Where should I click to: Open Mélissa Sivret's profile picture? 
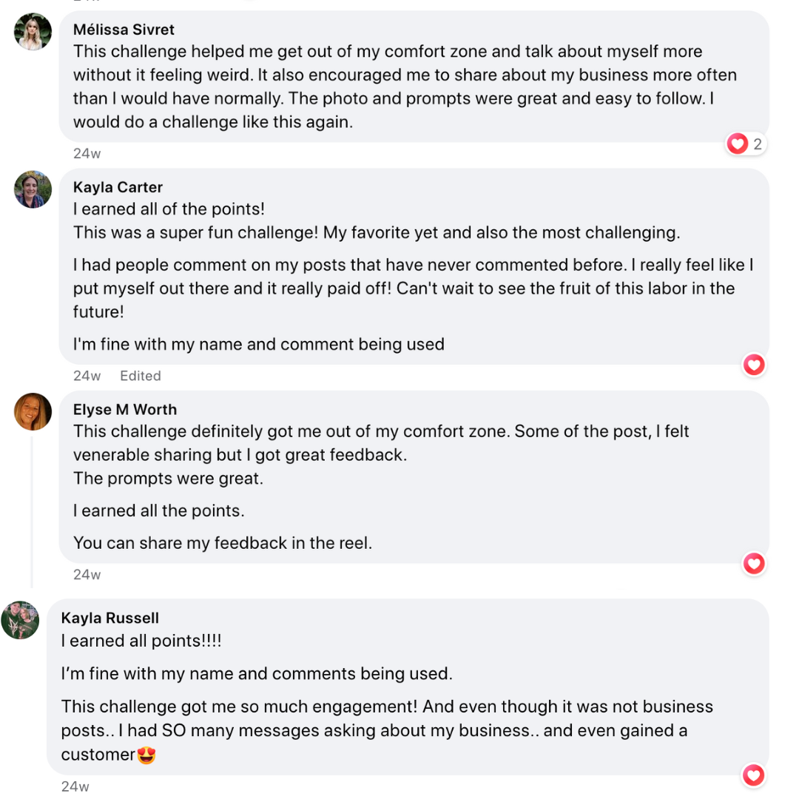[33, 32]
